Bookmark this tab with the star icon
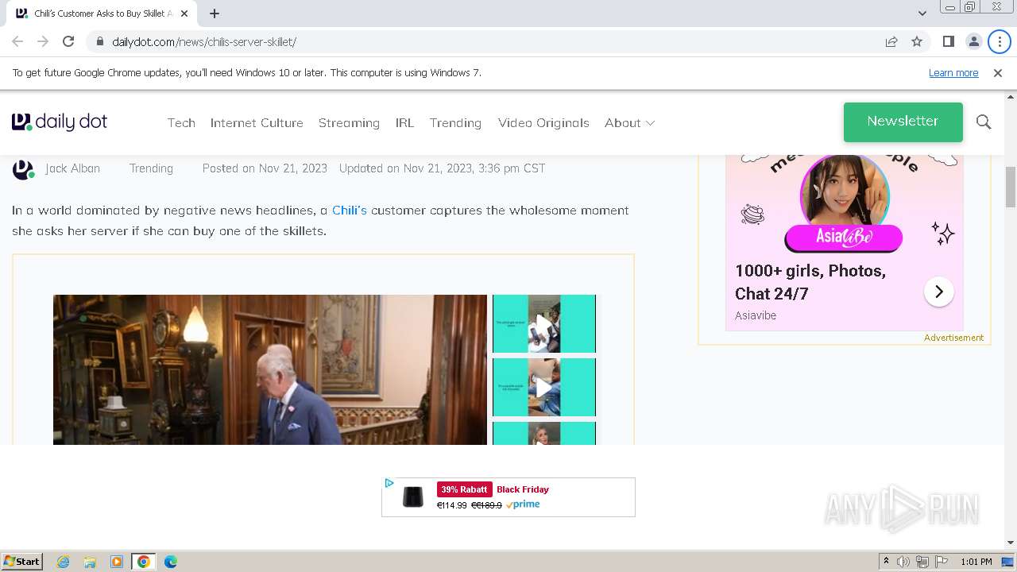Viewport: 1017px width, 572px height. (917, 41)
